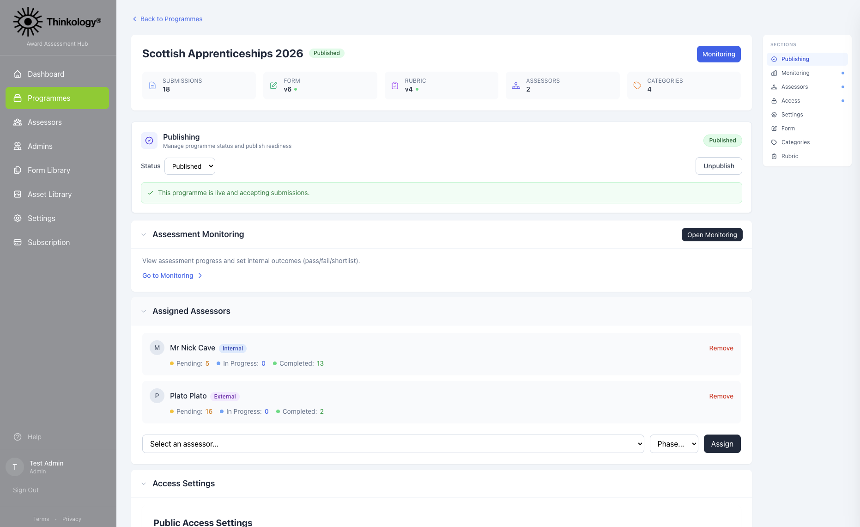This screenshot has width=860, height=527.
Task: Click the Plato Plato avatar P
Action: (157, 396)
